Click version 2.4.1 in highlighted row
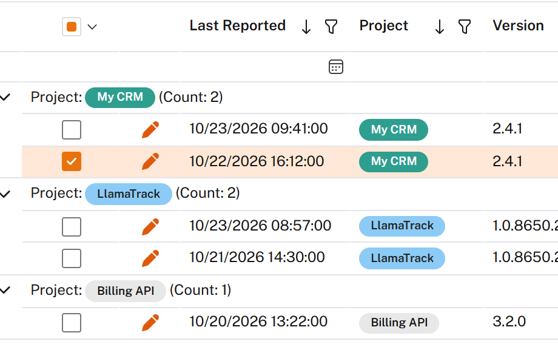558x364 pixels. tap(508, 161)
